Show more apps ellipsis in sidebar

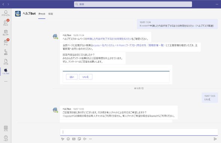6,81
